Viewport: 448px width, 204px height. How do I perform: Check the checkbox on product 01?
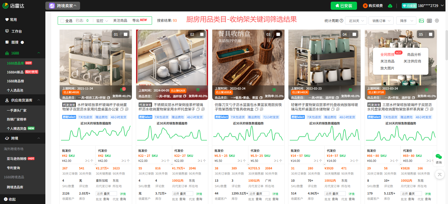click(x=125, y=34)
